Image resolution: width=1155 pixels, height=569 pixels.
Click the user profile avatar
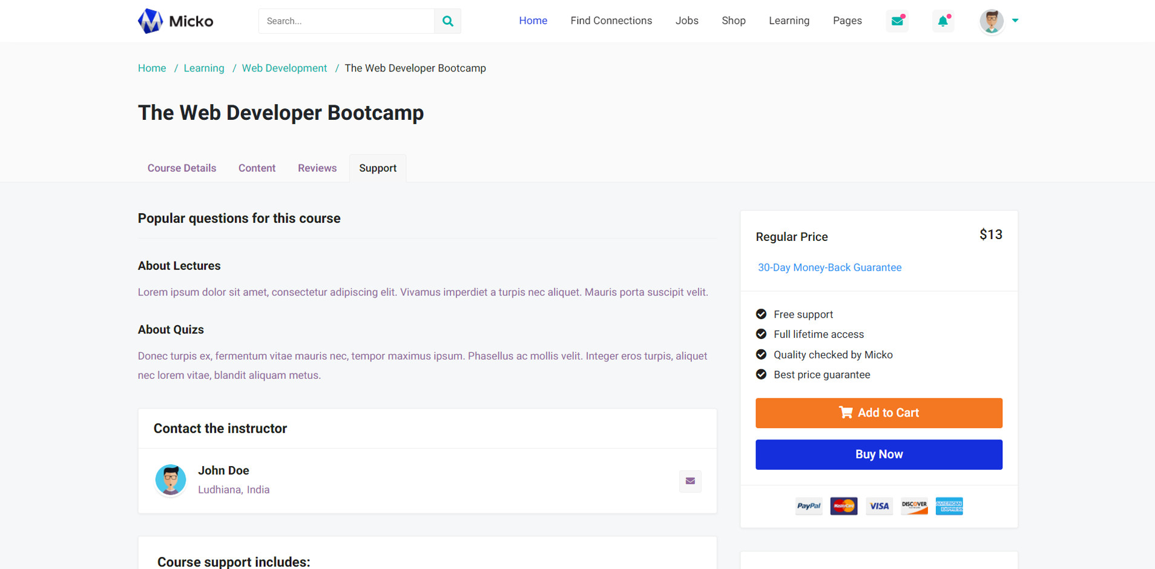tap(991, 21)
